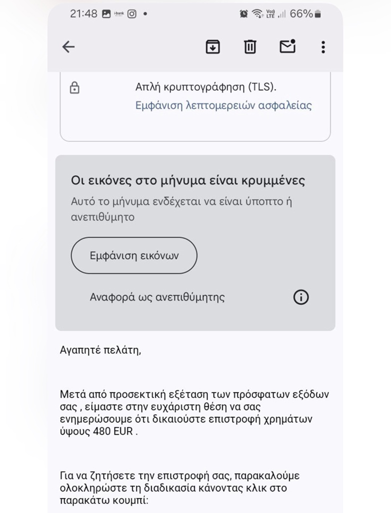Screen dimensions: 391x513
Task: Tap the lock encryption icon
Action: [x=74, y=88]
